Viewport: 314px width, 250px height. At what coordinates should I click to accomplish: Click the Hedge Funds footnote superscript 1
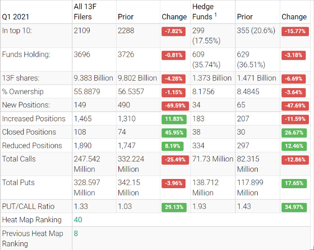coord(215,15)
